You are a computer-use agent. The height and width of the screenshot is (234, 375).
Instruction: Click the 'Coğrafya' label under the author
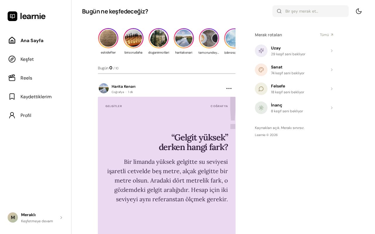[x=118, y=92]
